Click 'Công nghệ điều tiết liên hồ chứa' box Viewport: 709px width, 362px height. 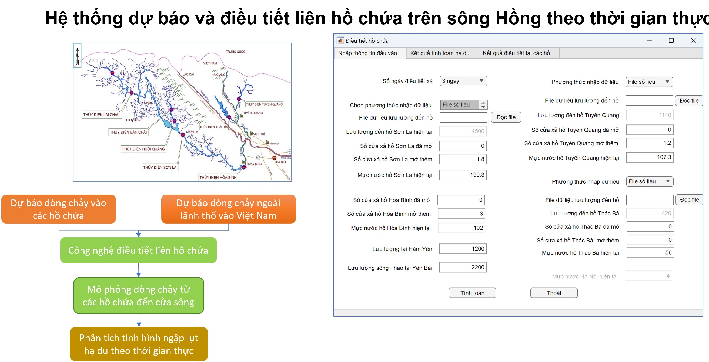coord(138,250)
